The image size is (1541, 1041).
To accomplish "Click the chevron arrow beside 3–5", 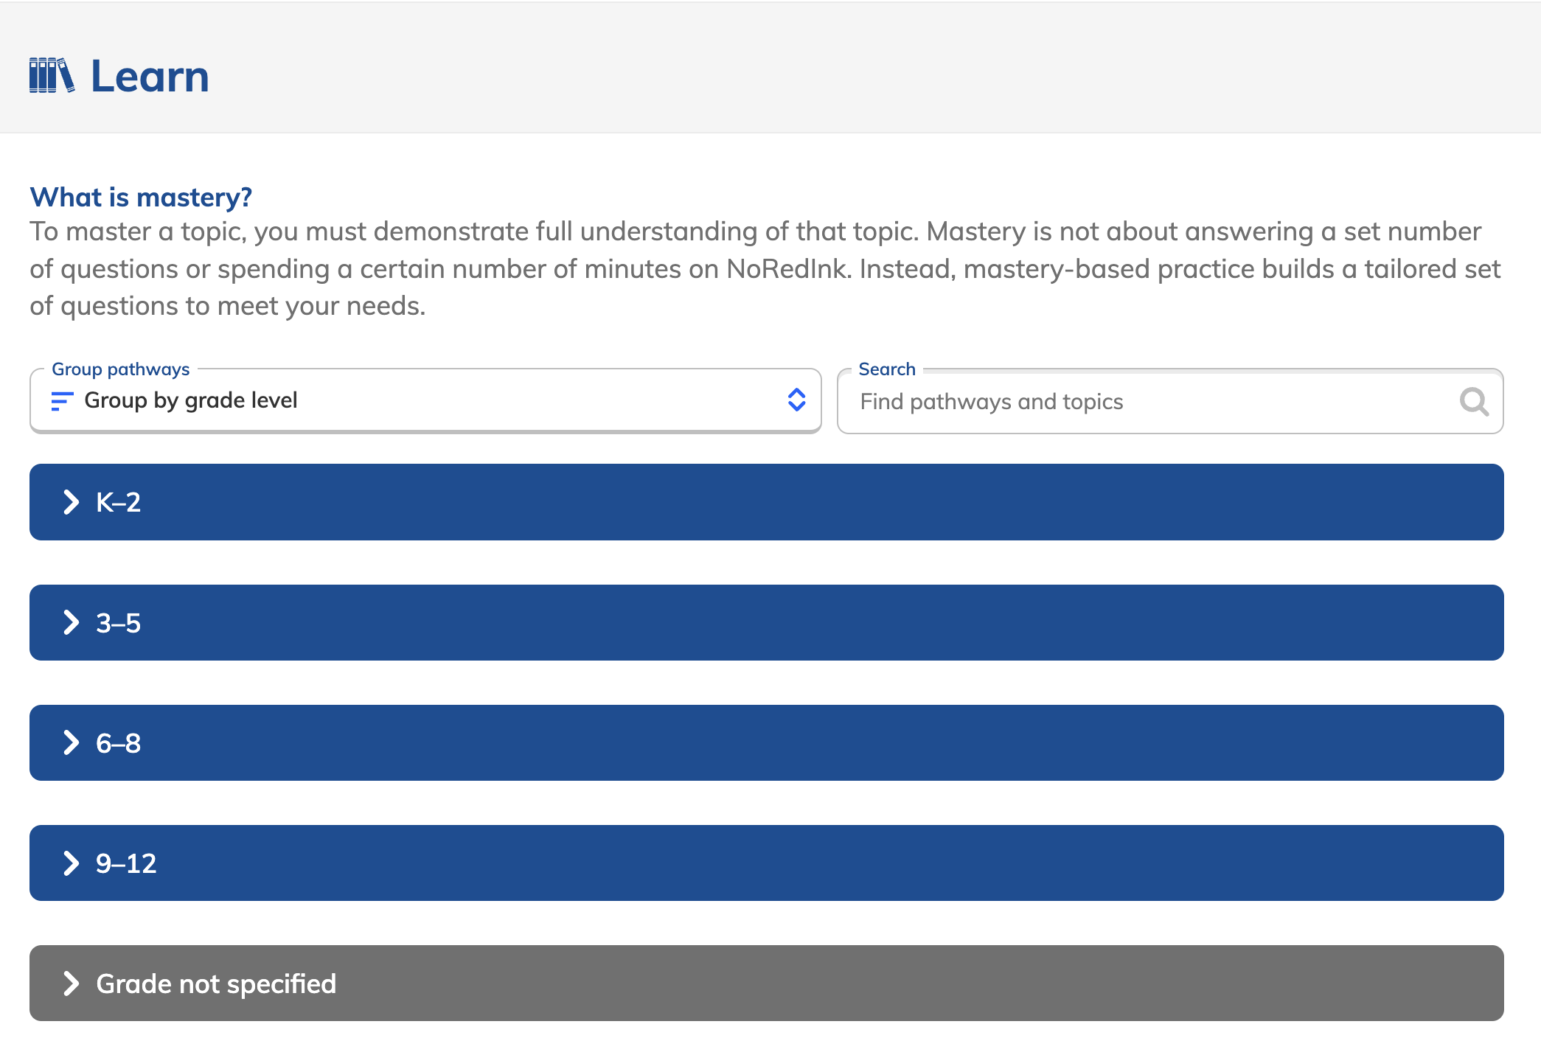I will pyautogui.click(x=71, y=622).
